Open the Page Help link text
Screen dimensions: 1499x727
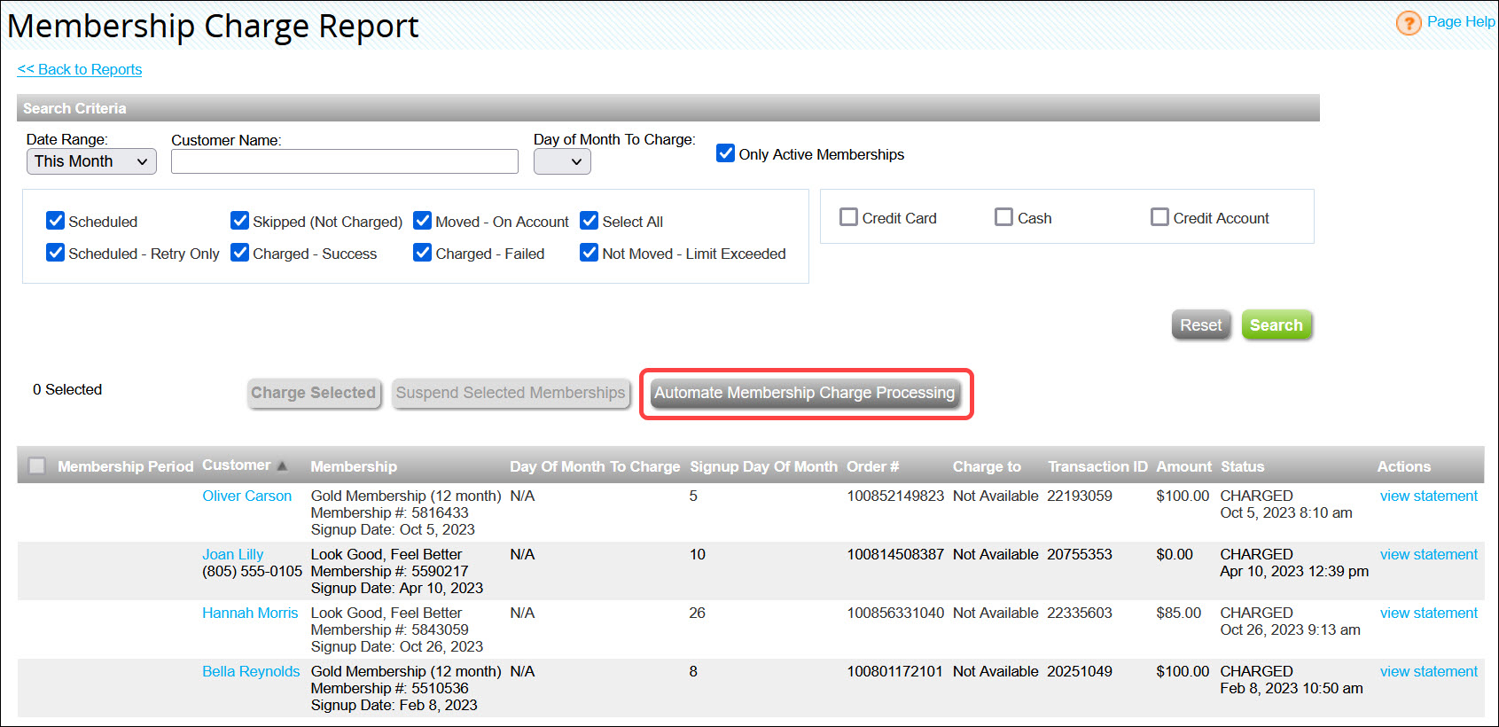pos(1461,21)
